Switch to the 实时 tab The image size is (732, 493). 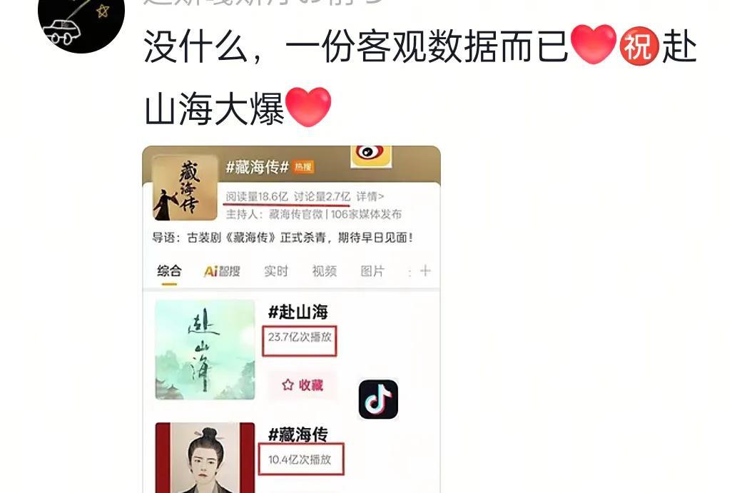[276, 271]
